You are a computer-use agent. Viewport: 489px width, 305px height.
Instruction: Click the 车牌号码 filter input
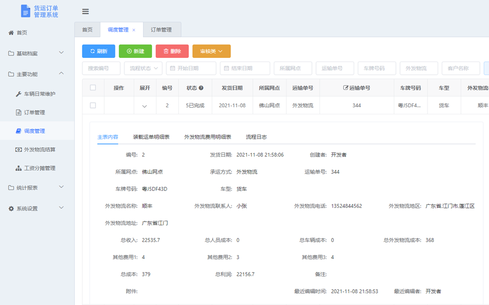(377, 68)
